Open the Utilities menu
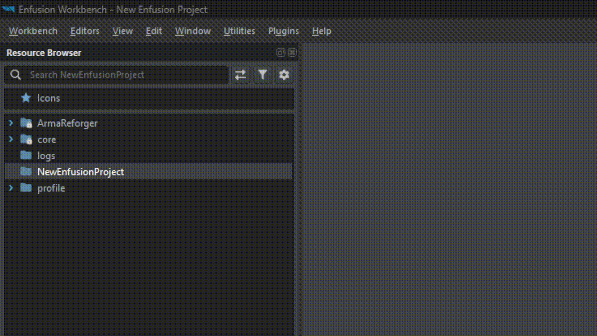This screenshot has height=336, width=597. [239, 31]
